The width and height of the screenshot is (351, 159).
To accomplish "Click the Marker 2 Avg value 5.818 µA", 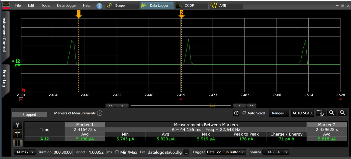I will 327,139.
